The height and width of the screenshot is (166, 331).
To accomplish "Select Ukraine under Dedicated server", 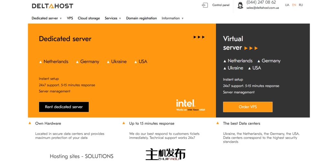I will pos(117,62).
